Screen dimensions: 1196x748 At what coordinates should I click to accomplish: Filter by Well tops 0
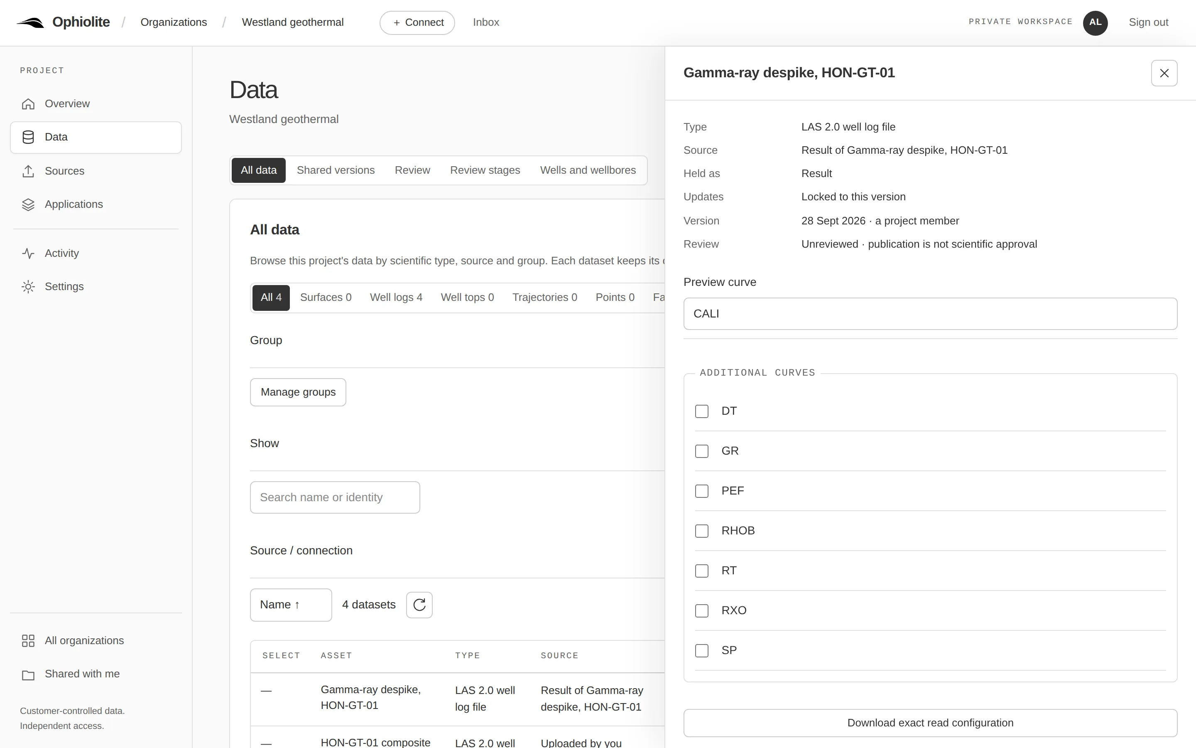point(467,297)
